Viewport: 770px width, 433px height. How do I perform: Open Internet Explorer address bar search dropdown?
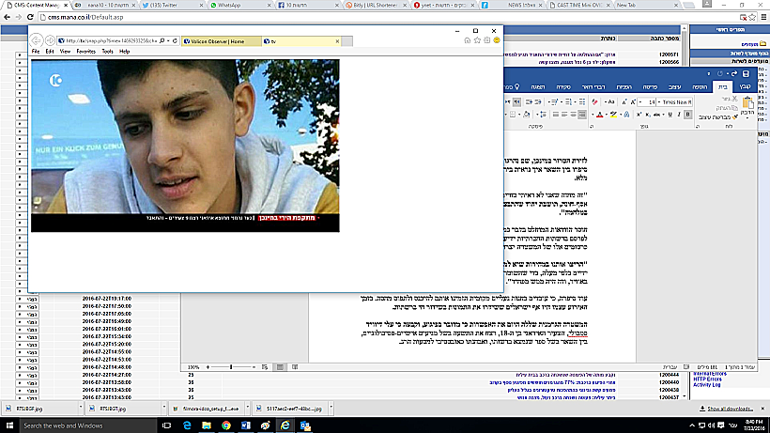point(168,40)
